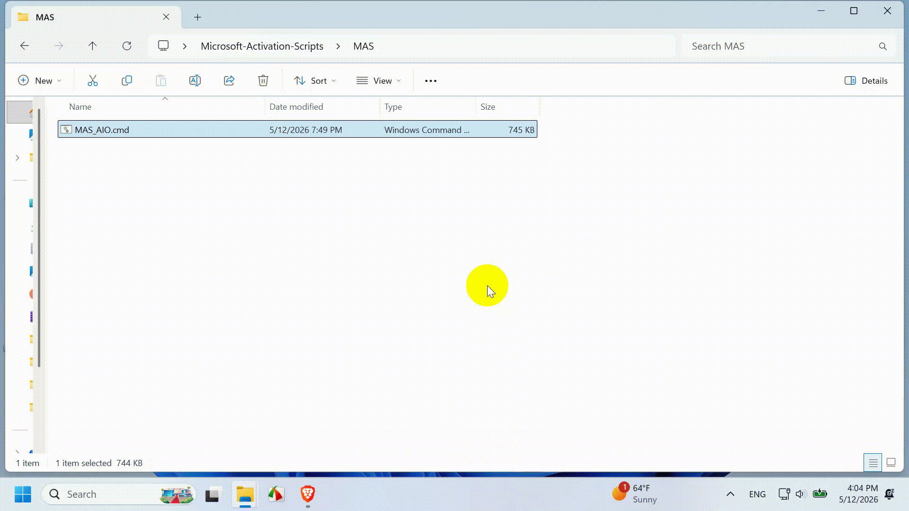Click the Windows Command type cell
This screenshot has height=511, width=909.
tap(427, 130)
